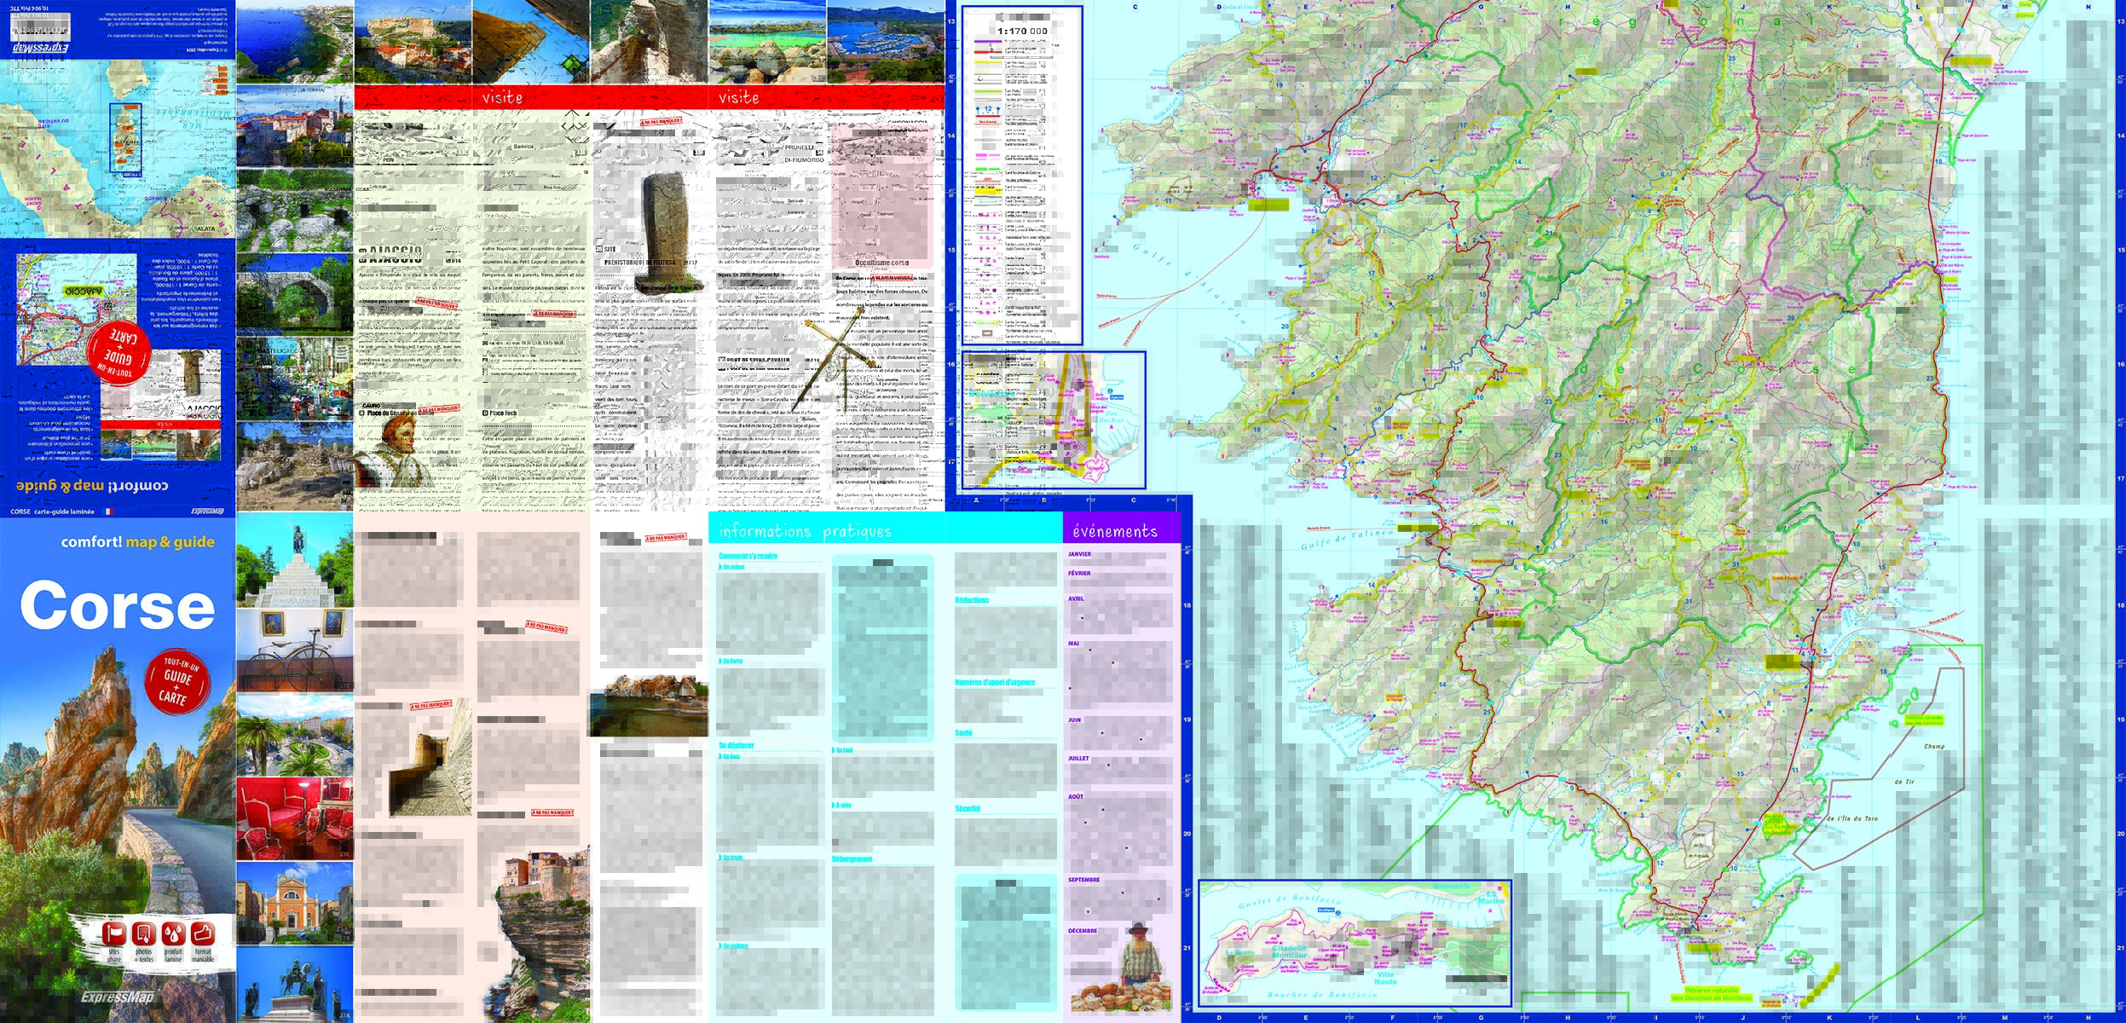This screenshot has width=2126, height=1023.
Task: Click the red salon room photo
Action: (x=295, y=818)
